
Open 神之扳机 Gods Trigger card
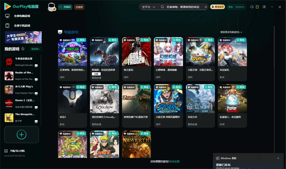(136, 59)
